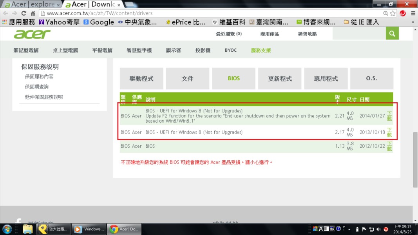Close the Acer | explore tab
The height and width of the screenshot is (235, 418).
(58, 5)
